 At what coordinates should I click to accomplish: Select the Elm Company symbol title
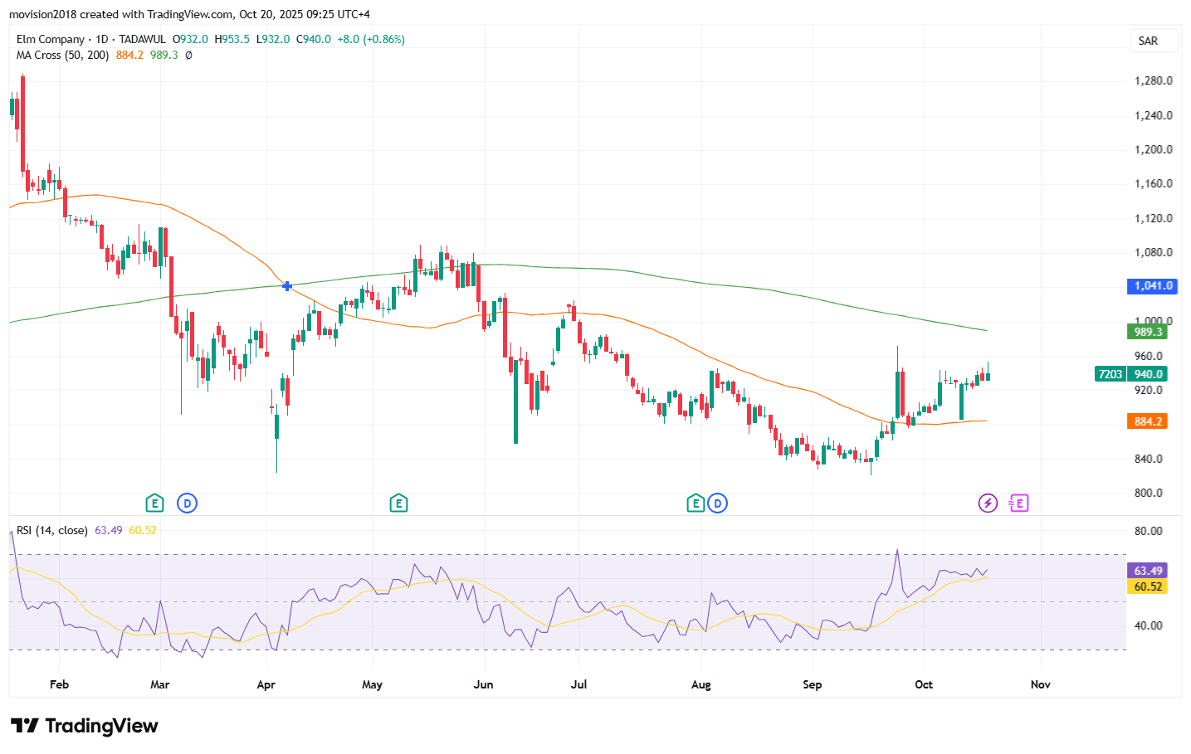point(51,39)
